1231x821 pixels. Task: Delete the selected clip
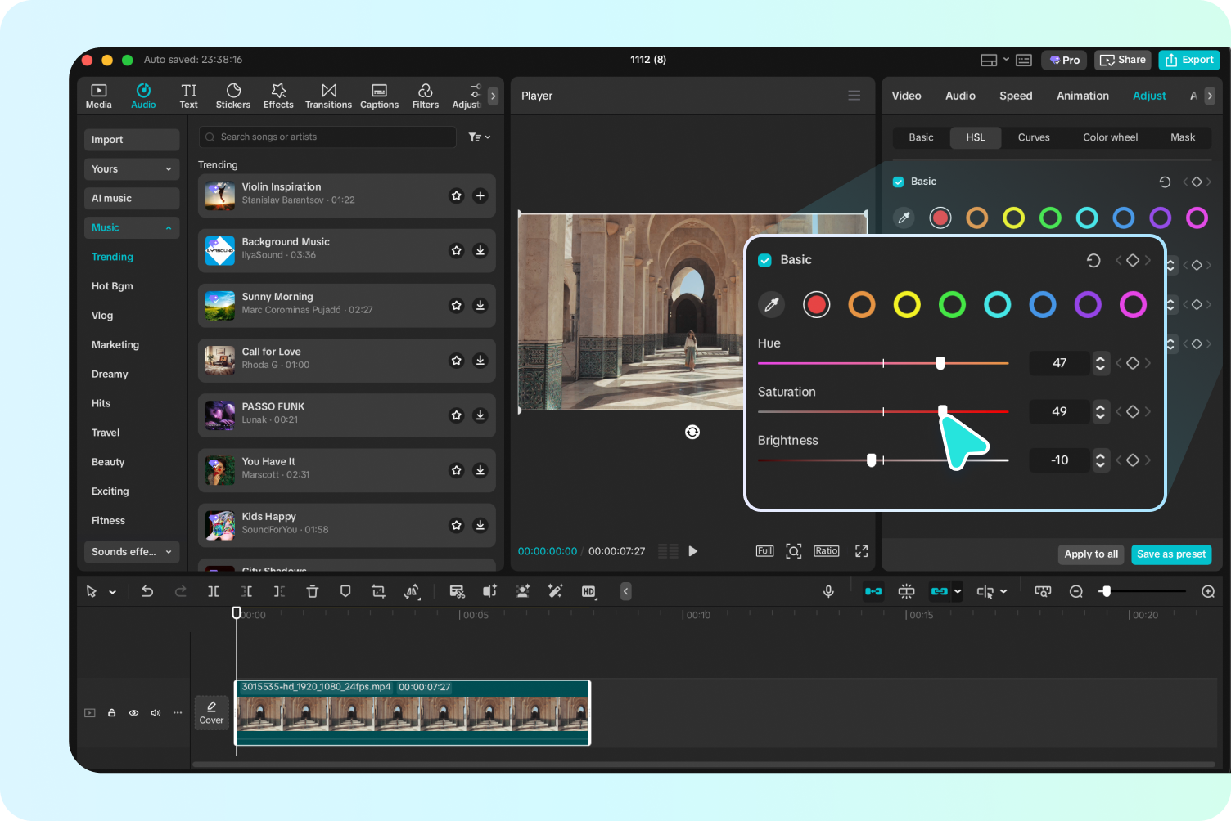(312, 591)
